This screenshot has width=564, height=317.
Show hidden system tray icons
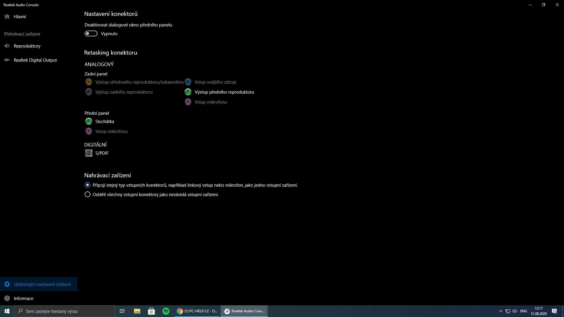(501, 311)
